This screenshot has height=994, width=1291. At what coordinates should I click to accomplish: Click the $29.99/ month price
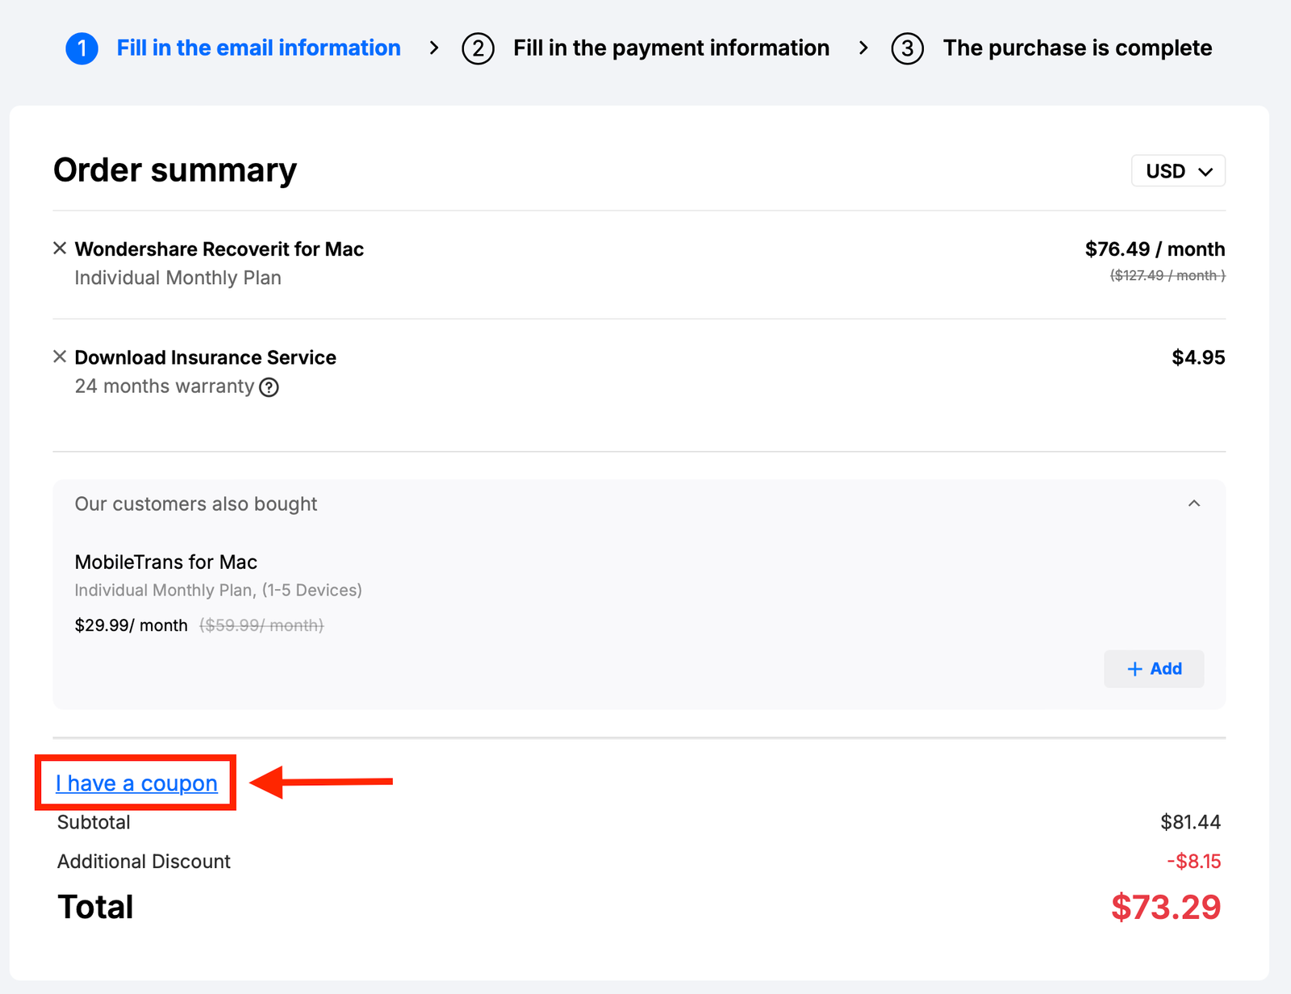(132, 625)
